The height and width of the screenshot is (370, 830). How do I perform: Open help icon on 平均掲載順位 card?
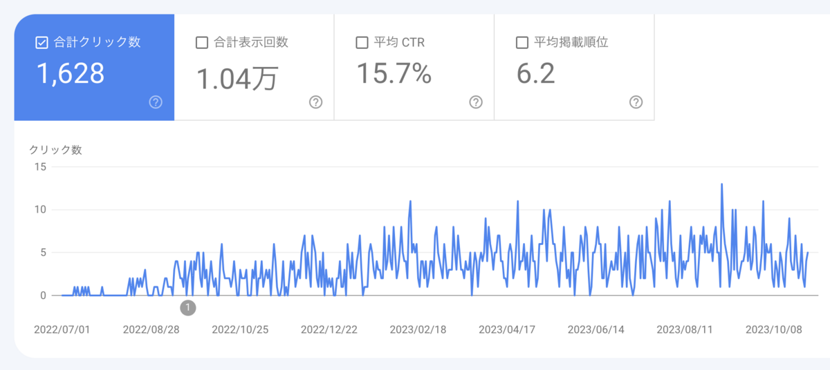[x=636, y=102]
